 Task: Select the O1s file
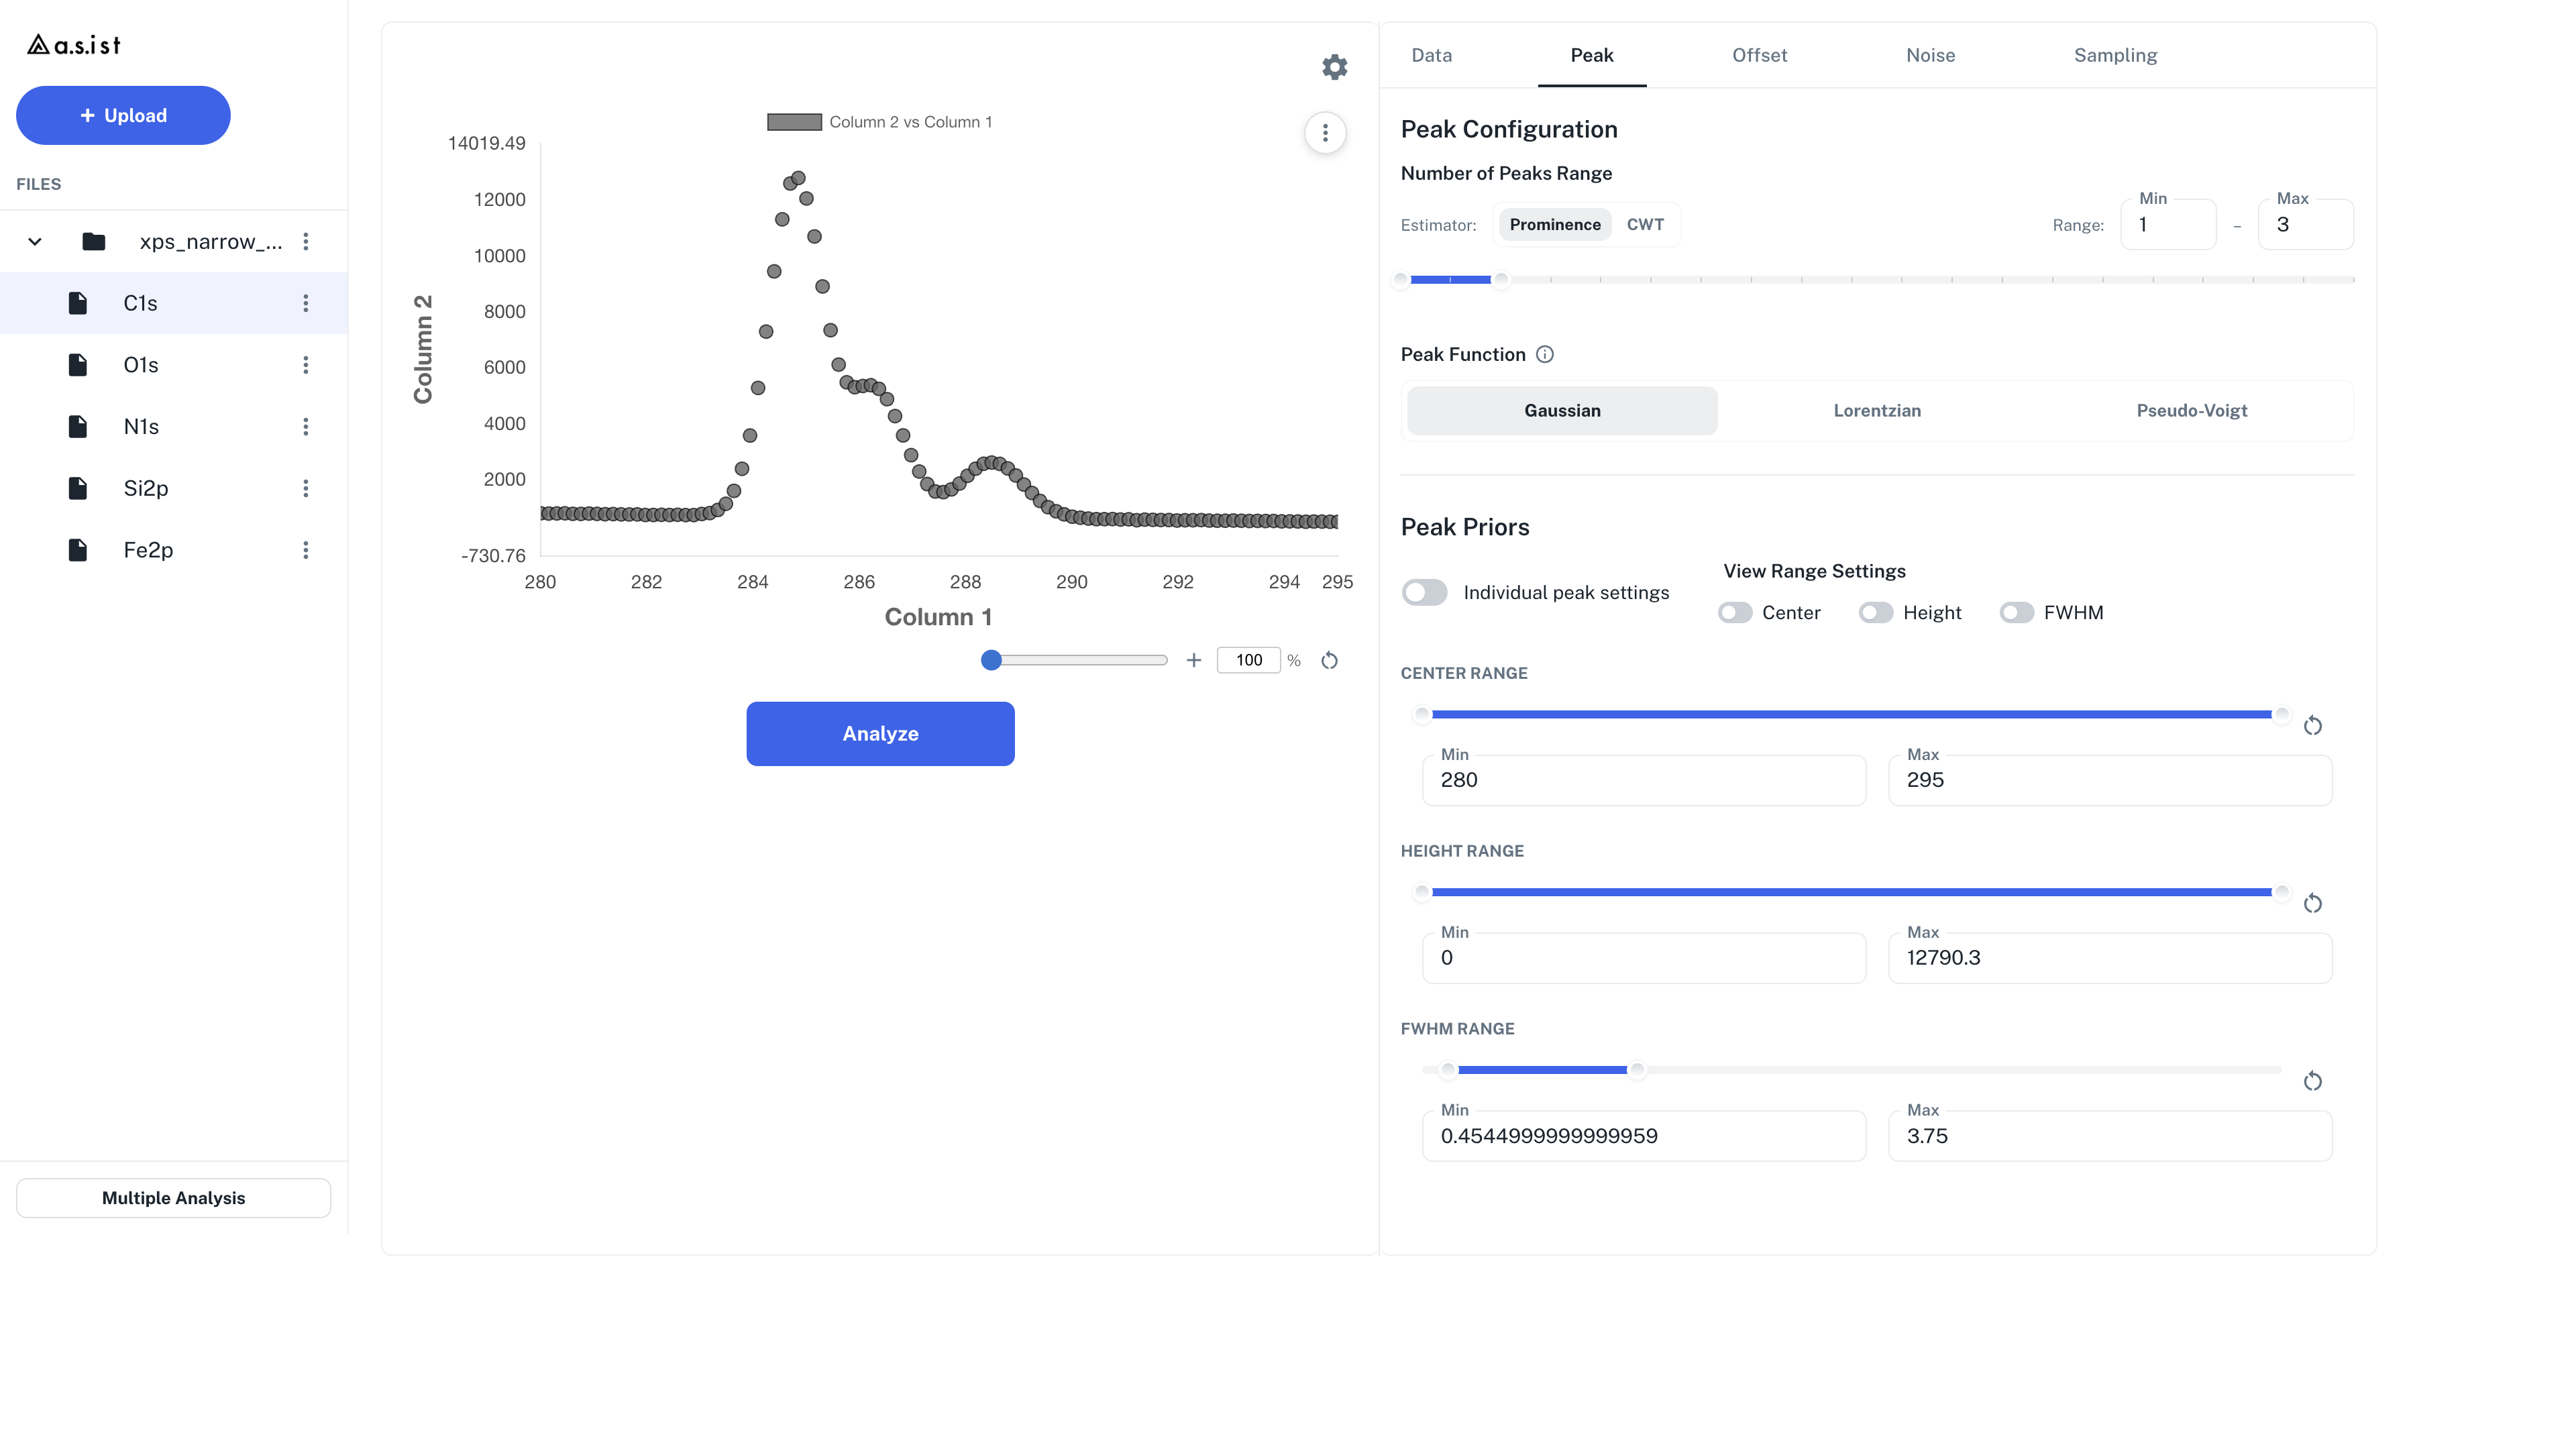pos(174,365)
